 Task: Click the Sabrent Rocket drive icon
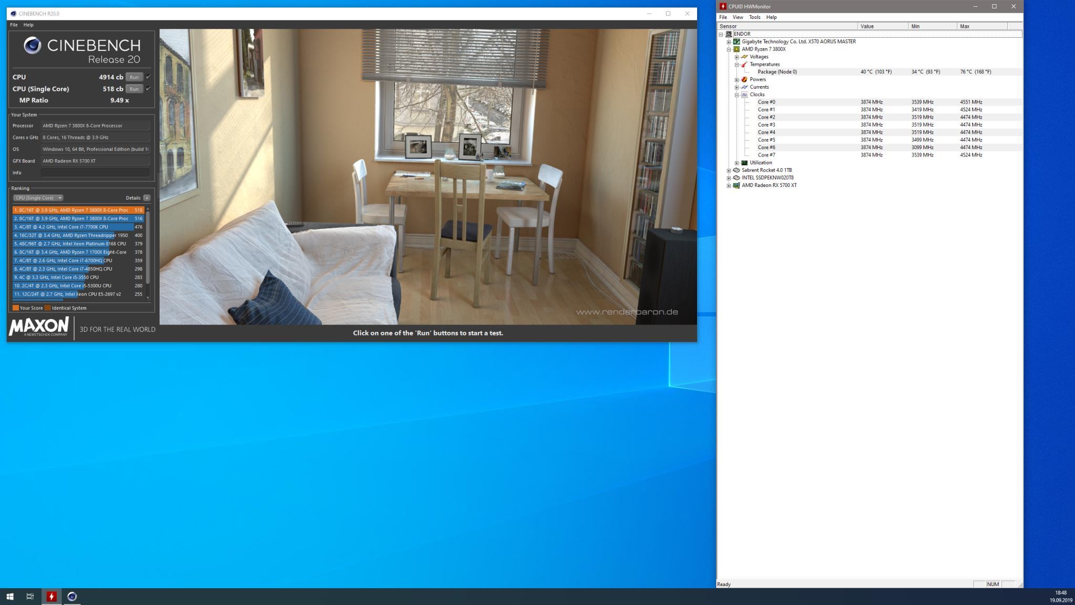pos(736,170)
